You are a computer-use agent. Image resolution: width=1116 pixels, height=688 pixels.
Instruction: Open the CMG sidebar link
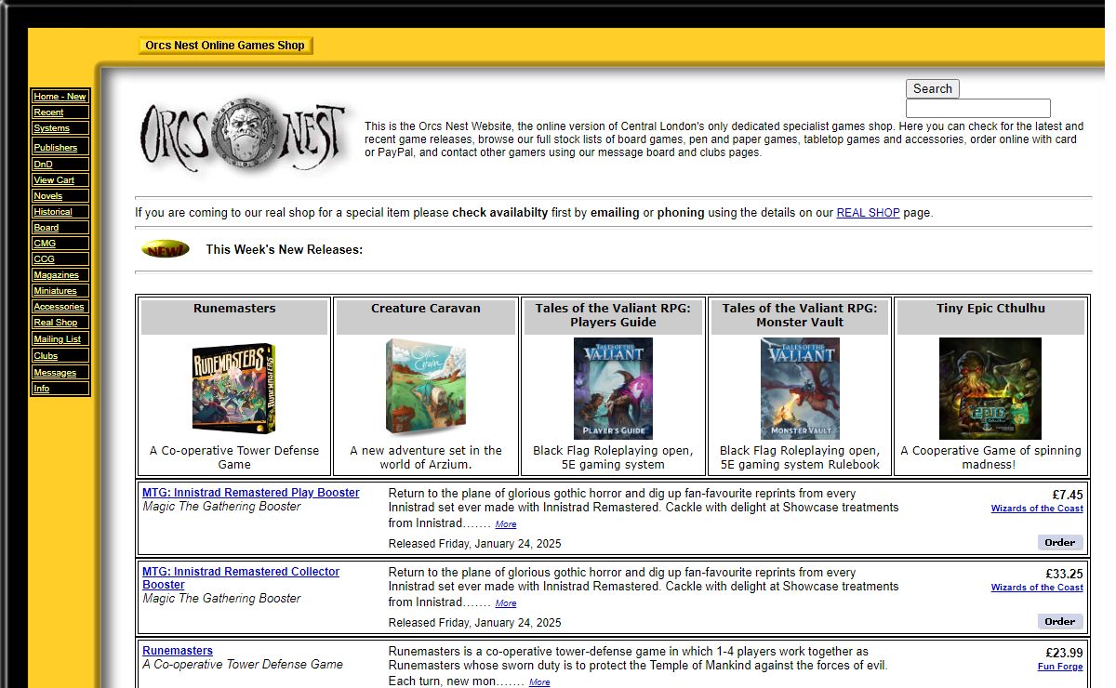click(x=45, y=244)
